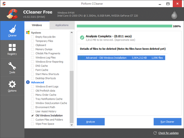The width and height of the screenshot is (184, 138).
Task: Switch to the Applications tab
Action: coord(62,25)
